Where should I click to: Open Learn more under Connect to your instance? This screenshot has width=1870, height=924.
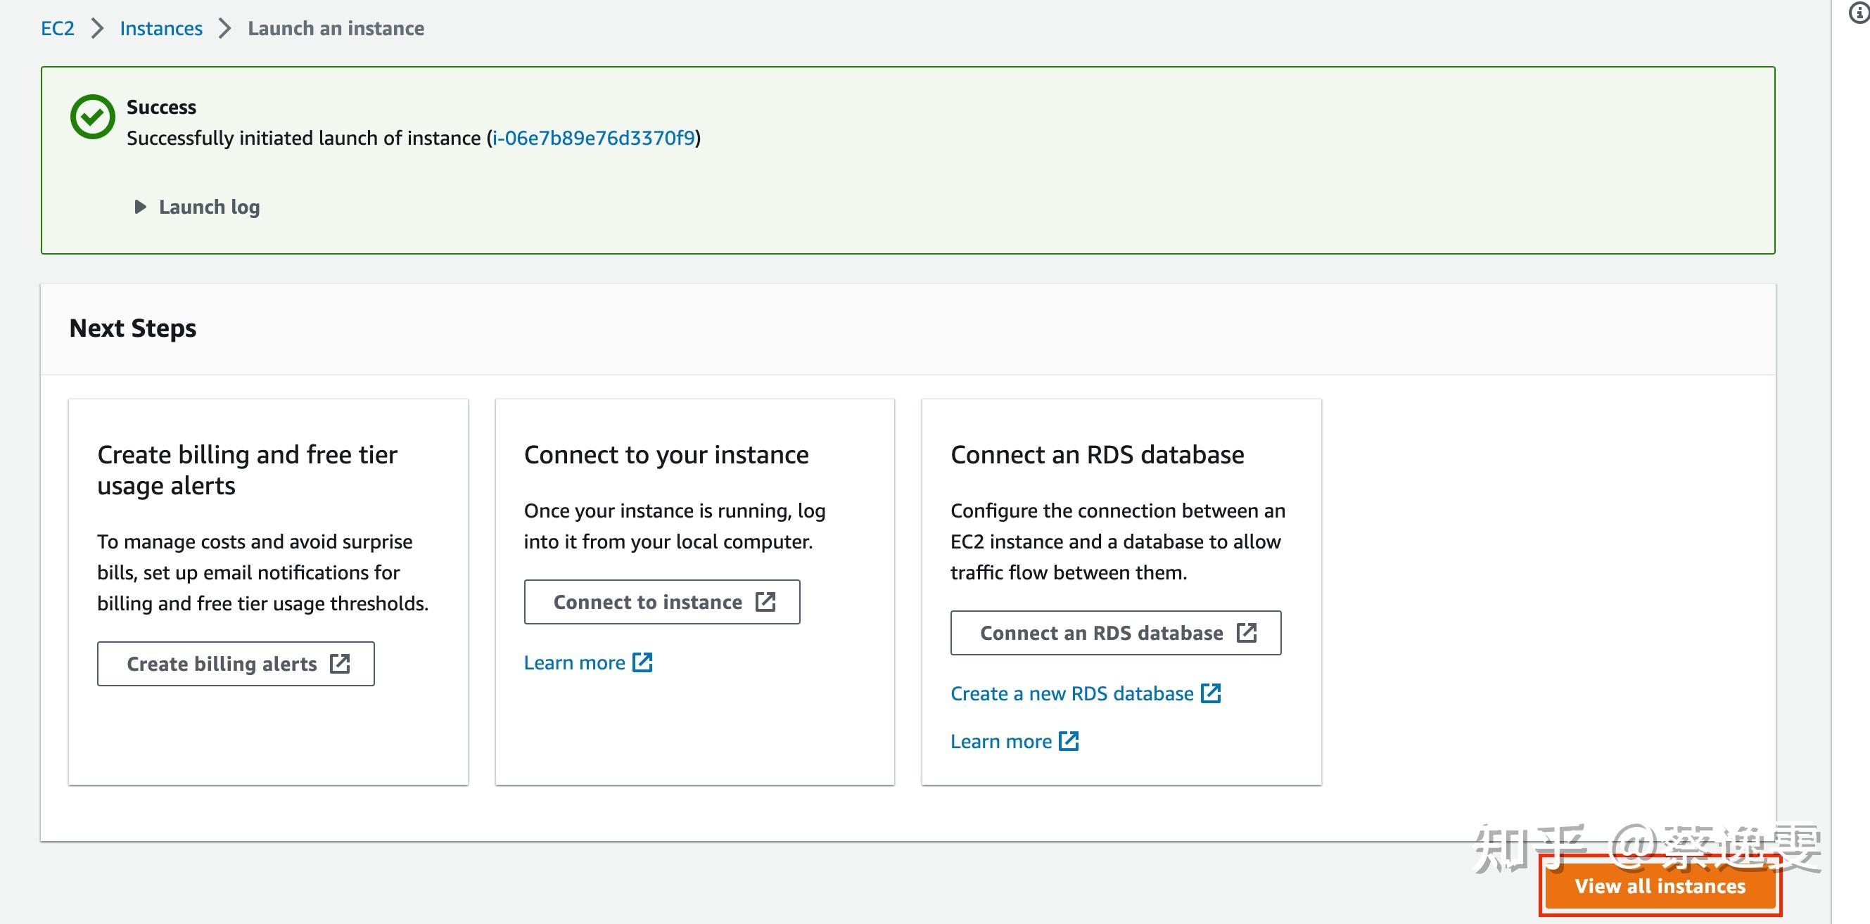574,662
